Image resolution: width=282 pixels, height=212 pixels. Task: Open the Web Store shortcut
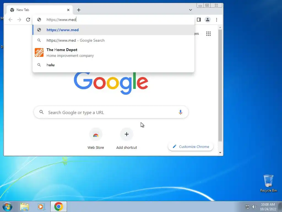tap(96, 139)
